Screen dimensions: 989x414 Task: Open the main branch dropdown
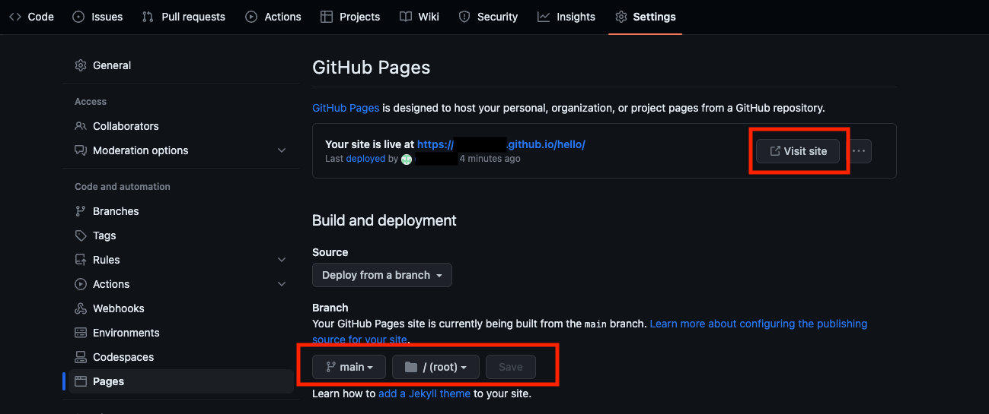pyautogui.click(x=349, y=367)
